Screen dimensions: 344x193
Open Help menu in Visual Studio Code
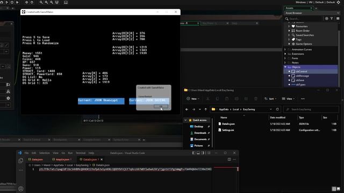click(91, 153)
